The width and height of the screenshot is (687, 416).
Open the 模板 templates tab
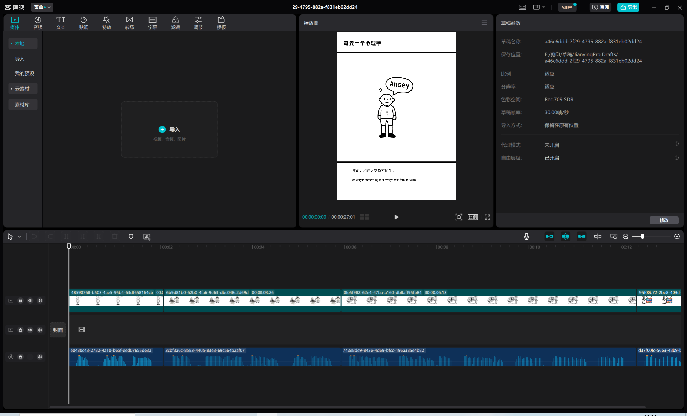click(221, 23)
